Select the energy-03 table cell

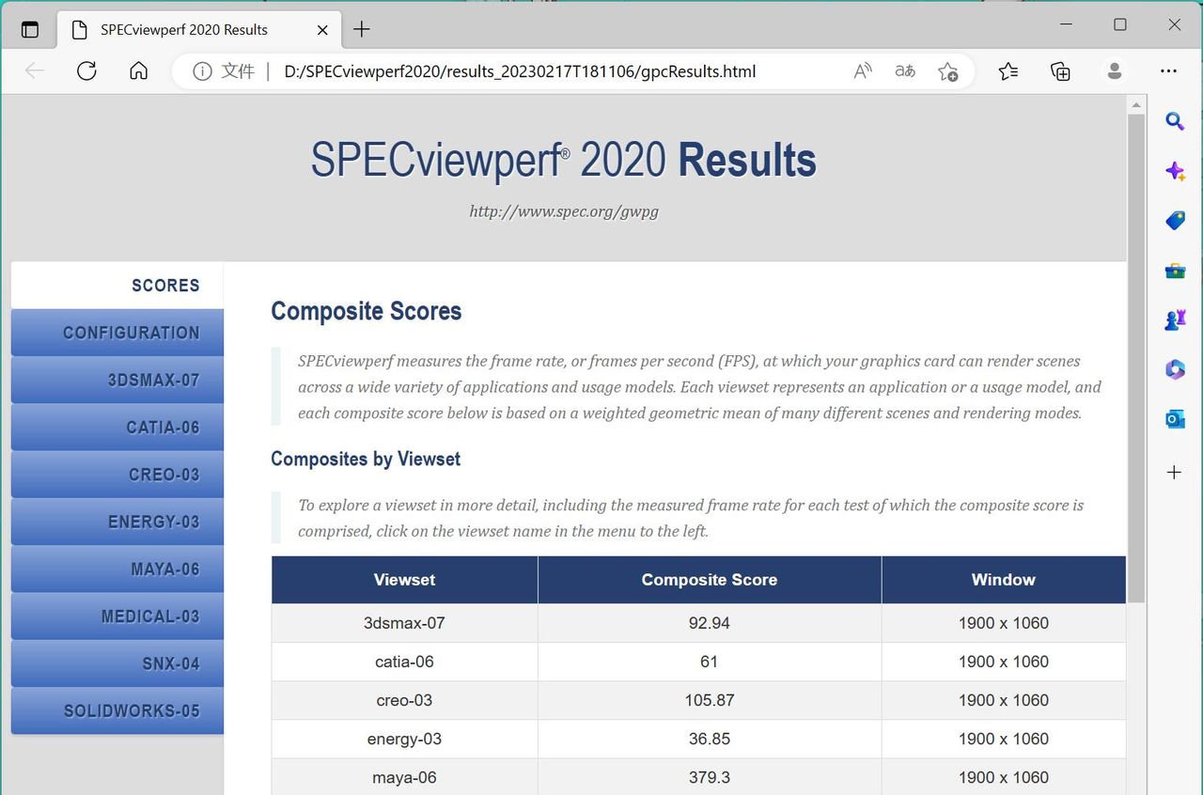(x=404, y=739)
